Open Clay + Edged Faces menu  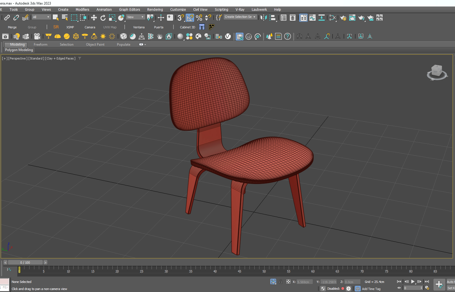tap(60, 58)
